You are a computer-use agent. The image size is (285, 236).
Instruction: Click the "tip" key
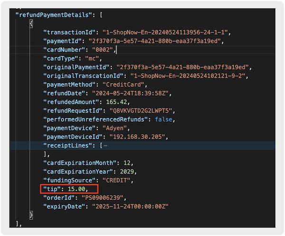point(52,189)
